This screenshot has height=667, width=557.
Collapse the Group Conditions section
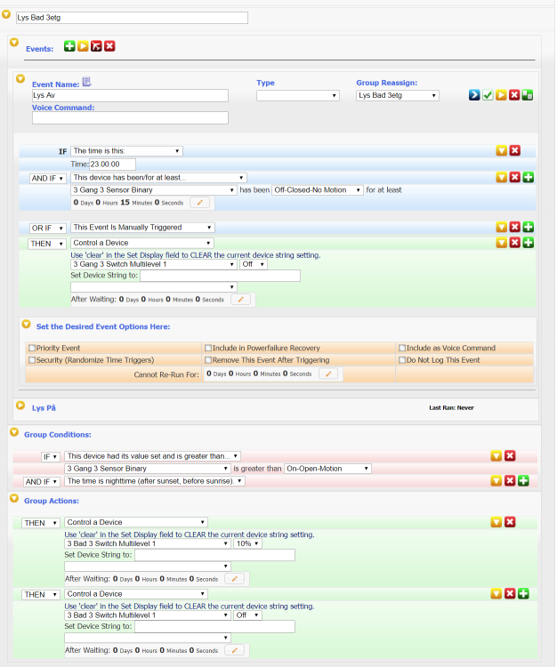pyautogui.click(x=13, y=433)
